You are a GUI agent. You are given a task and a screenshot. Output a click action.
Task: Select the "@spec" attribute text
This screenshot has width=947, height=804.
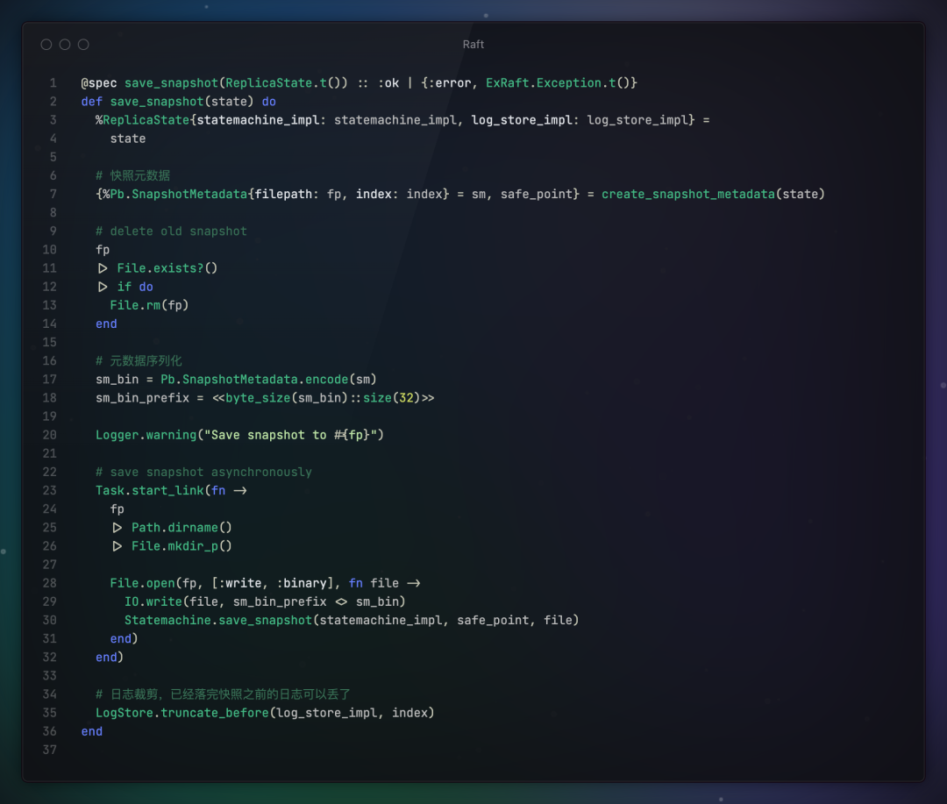pos(99,83)
